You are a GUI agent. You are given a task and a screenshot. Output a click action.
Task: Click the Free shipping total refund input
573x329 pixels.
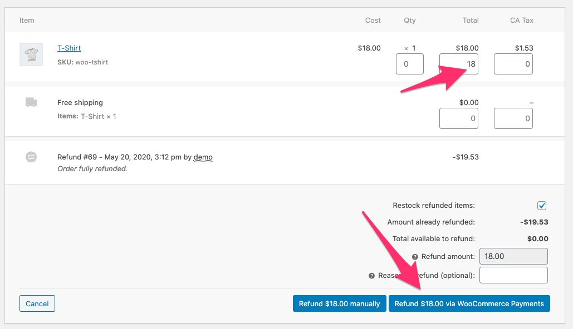(458, 118)
